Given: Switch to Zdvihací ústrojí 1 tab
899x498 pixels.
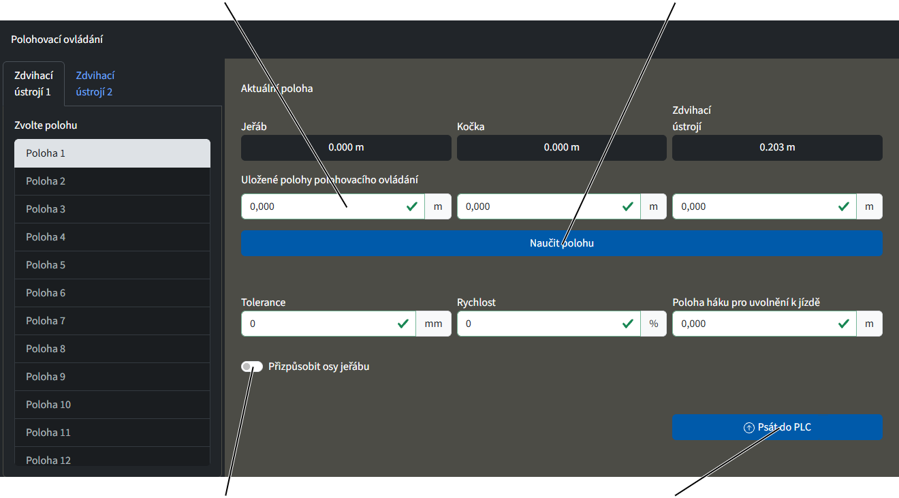Looking at the screenshot, I should 33,84.
